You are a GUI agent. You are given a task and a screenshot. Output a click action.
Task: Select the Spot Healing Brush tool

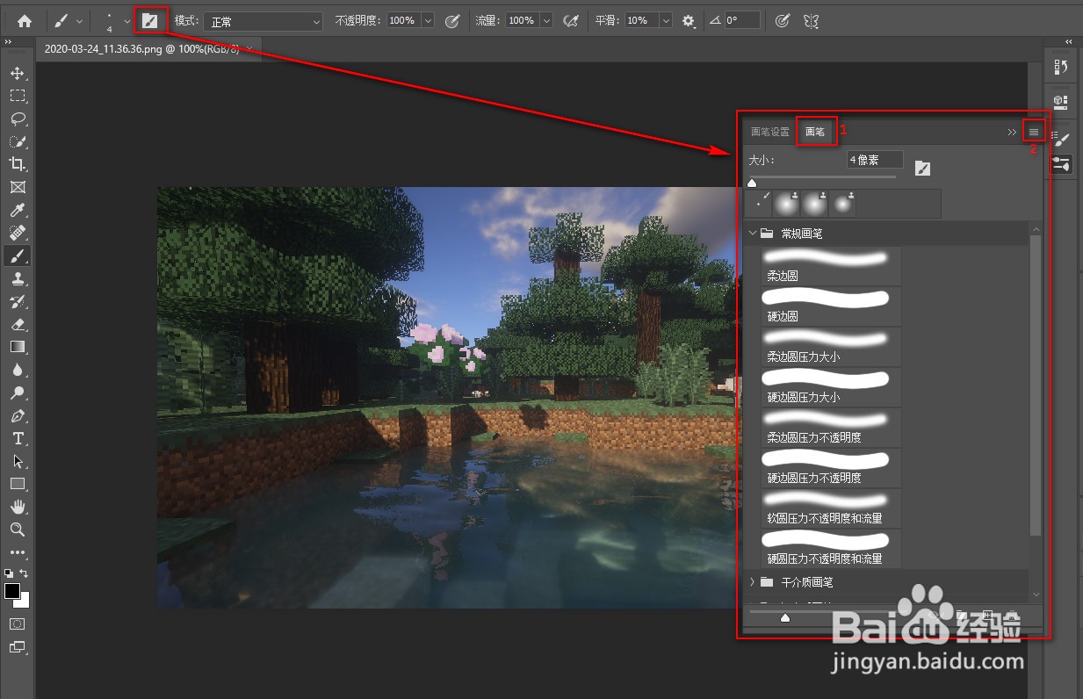click(x=17, y=233)
